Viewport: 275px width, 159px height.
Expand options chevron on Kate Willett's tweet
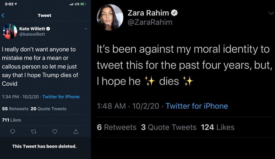coord(86,29)
